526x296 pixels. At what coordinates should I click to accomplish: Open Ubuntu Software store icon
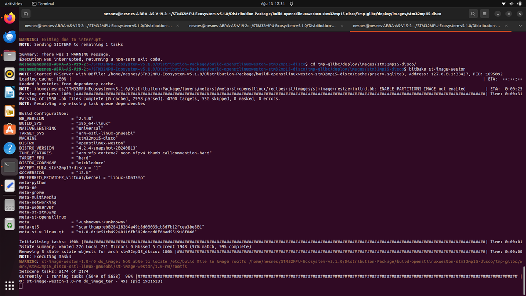9,130
